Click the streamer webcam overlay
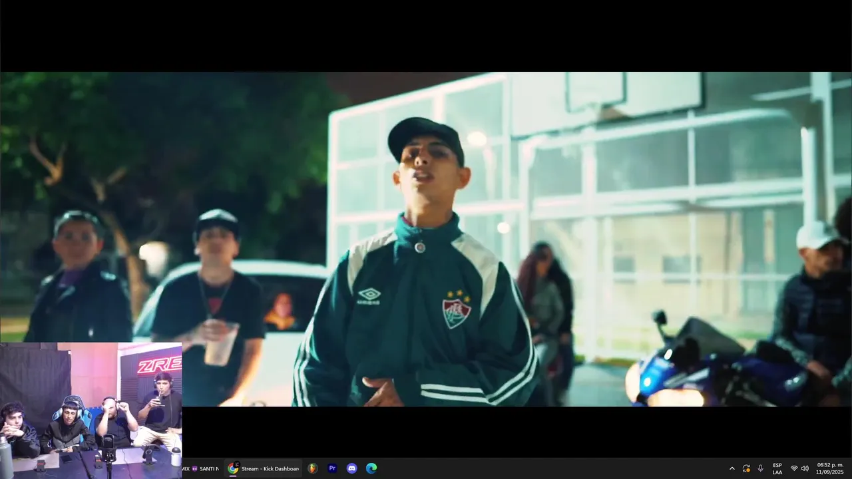This screenshot has height=479, width=852. click(x=91, y=400)
